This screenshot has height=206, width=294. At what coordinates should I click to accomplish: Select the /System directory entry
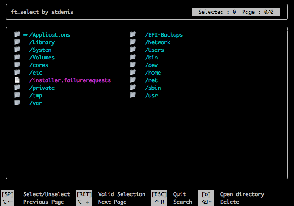click(40, 50)
